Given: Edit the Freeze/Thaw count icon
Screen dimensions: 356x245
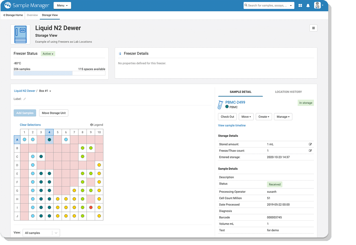Looking at the screenshot, I should (310, 151).
